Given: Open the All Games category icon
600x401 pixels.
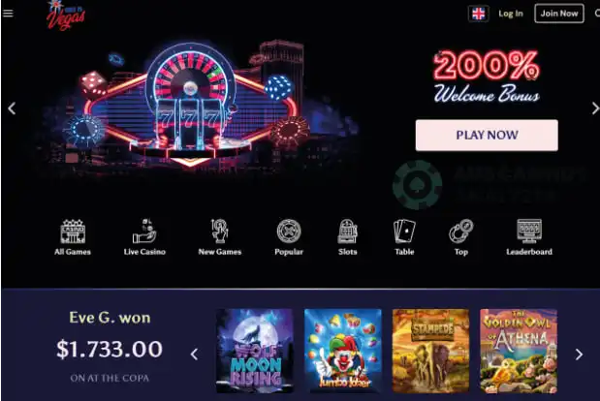Looking at the screenshot, I should coord(73,237).
